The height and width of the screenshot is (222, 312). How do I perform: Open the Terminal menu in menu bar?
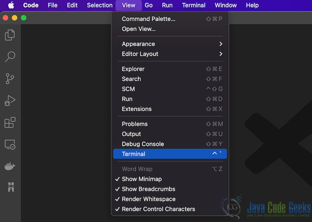click(x=194, y=5)
